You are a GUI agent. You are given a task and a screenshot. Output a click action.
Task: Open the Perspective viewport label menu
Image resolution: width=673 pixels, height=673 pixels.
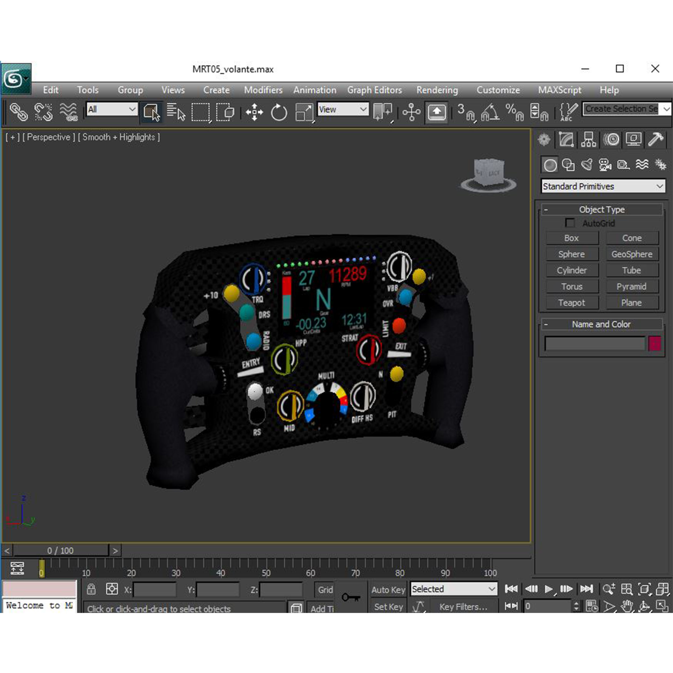pyautogui.click(x=49, y=137)
